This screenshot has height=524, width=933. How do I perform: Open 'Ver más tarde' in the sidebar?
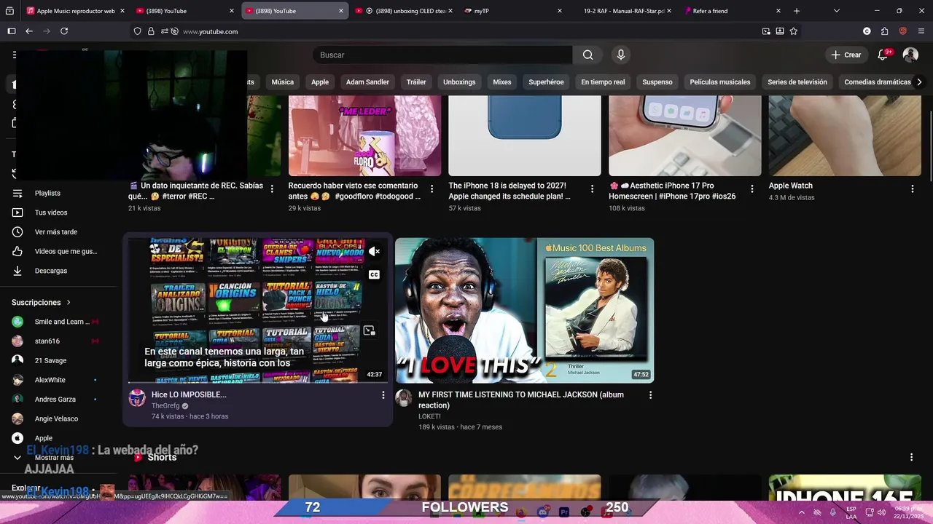[55, 232]
